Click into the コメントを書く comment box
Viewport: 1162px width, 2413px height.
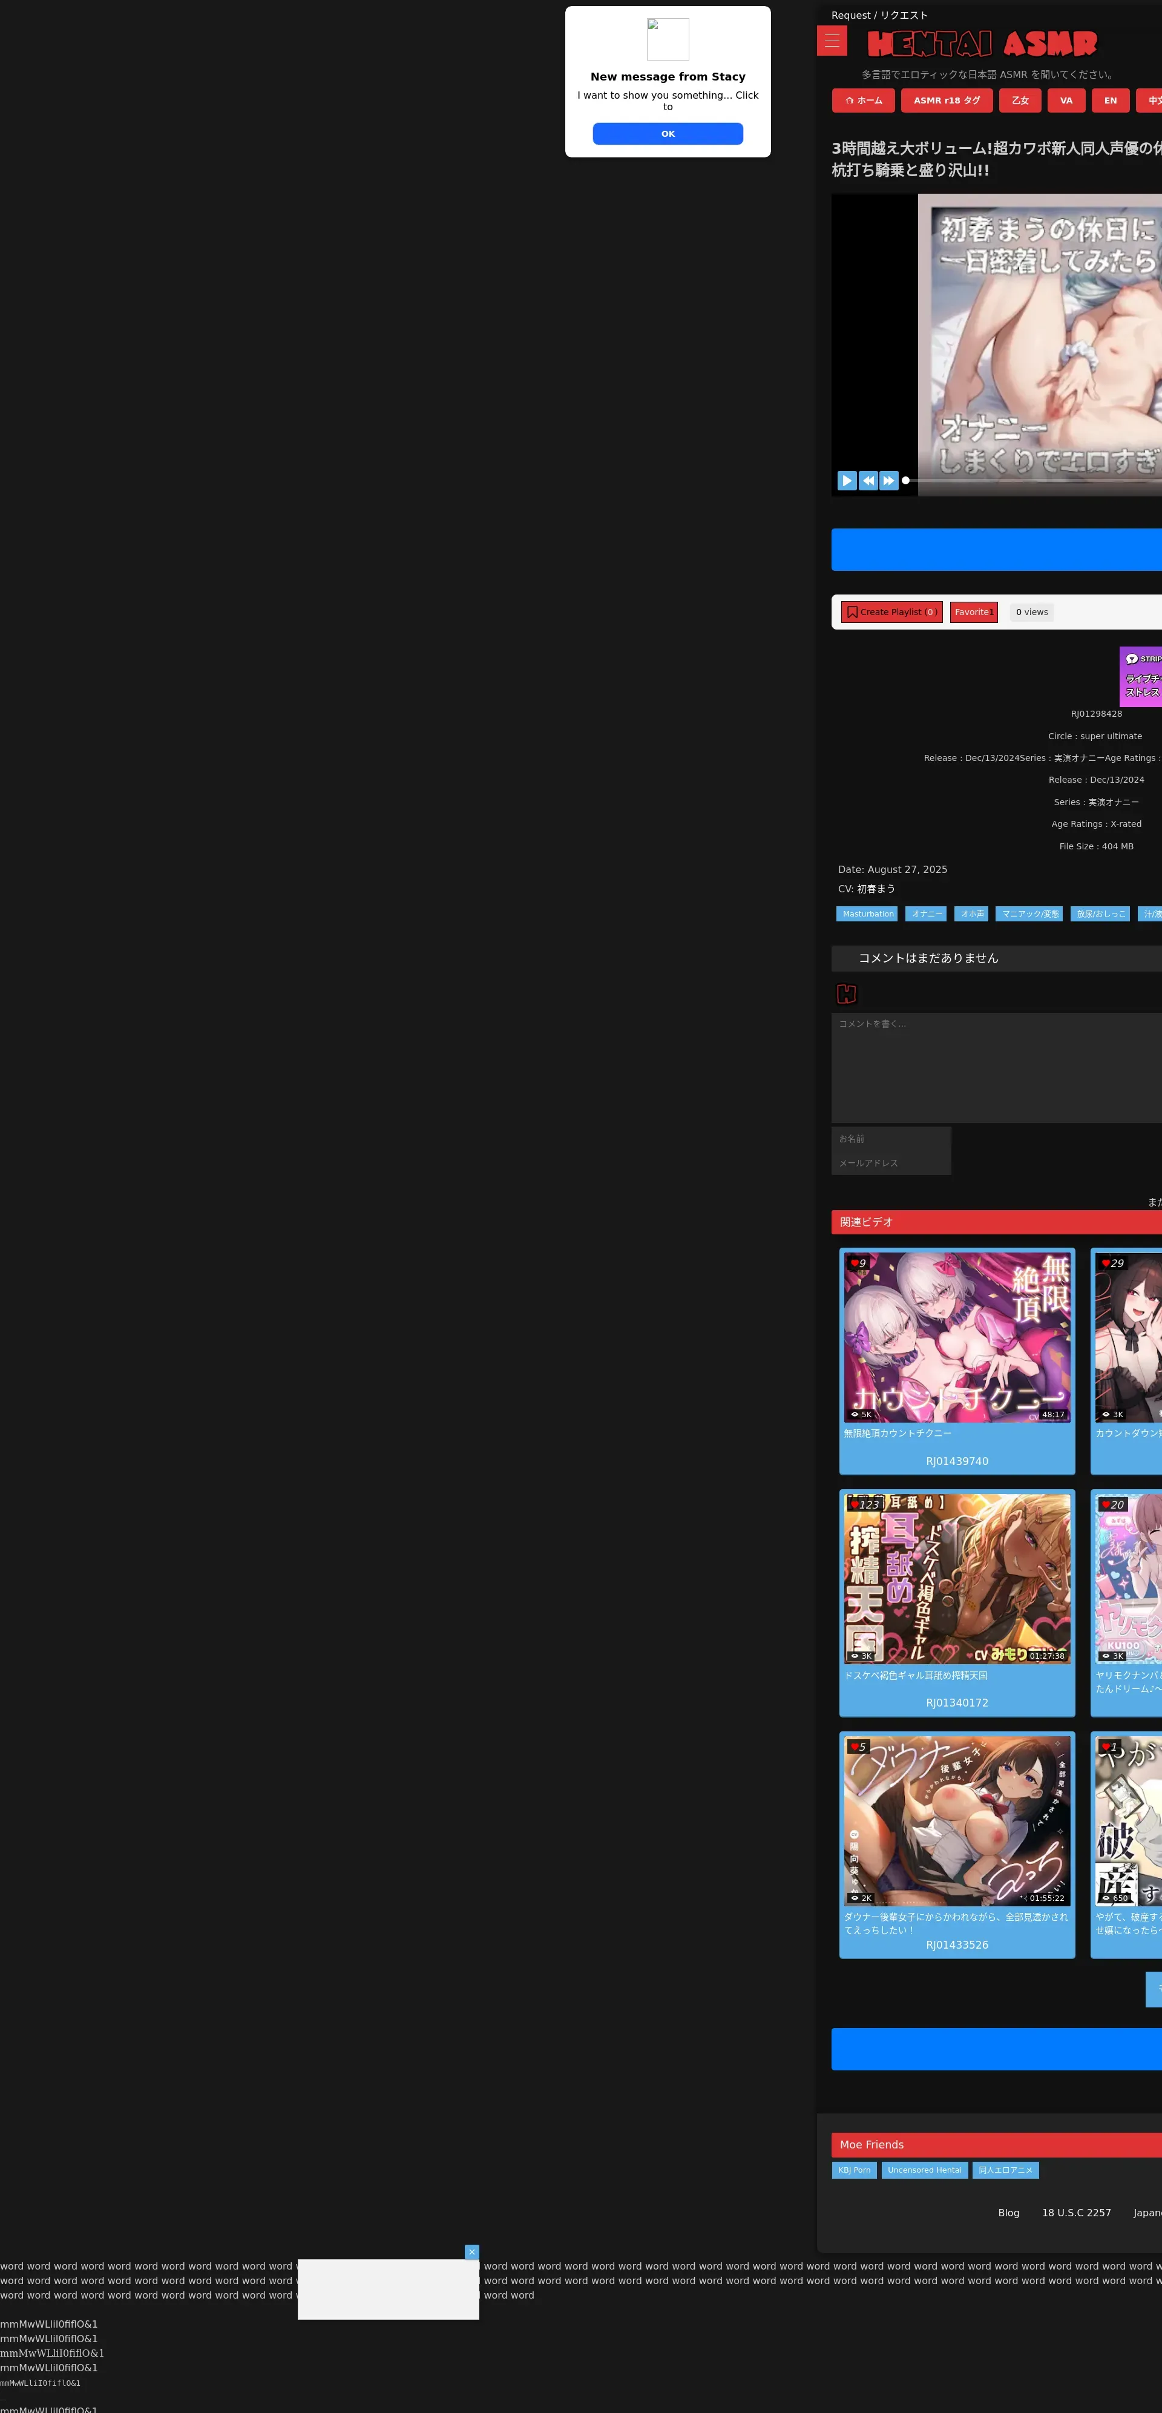tap(993, 1068)
